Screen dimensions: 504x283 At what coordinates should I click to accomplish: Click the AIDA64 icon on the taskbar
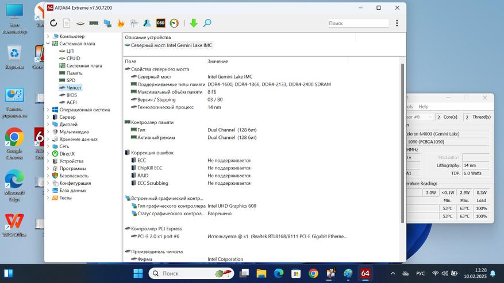pyautogui.click(x=365, y=273)
